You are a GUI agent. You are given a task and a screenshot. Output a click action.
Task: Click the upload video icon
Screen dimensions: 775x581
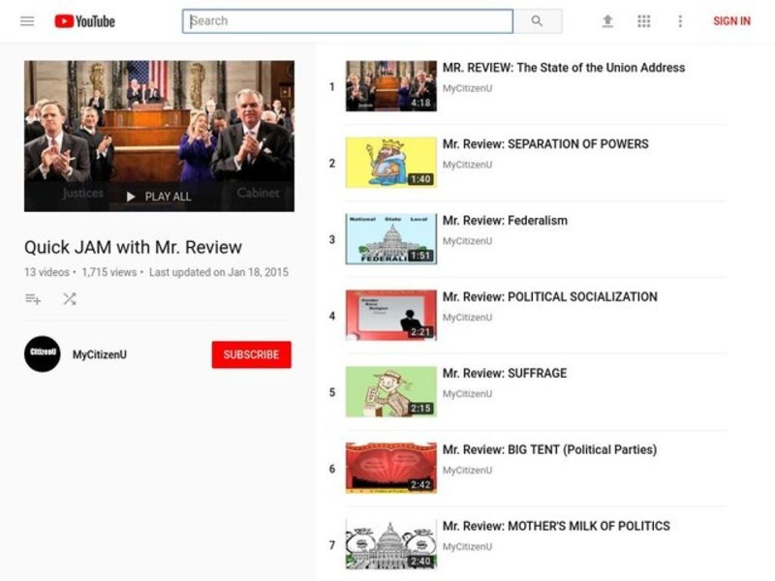click(607, 21)
